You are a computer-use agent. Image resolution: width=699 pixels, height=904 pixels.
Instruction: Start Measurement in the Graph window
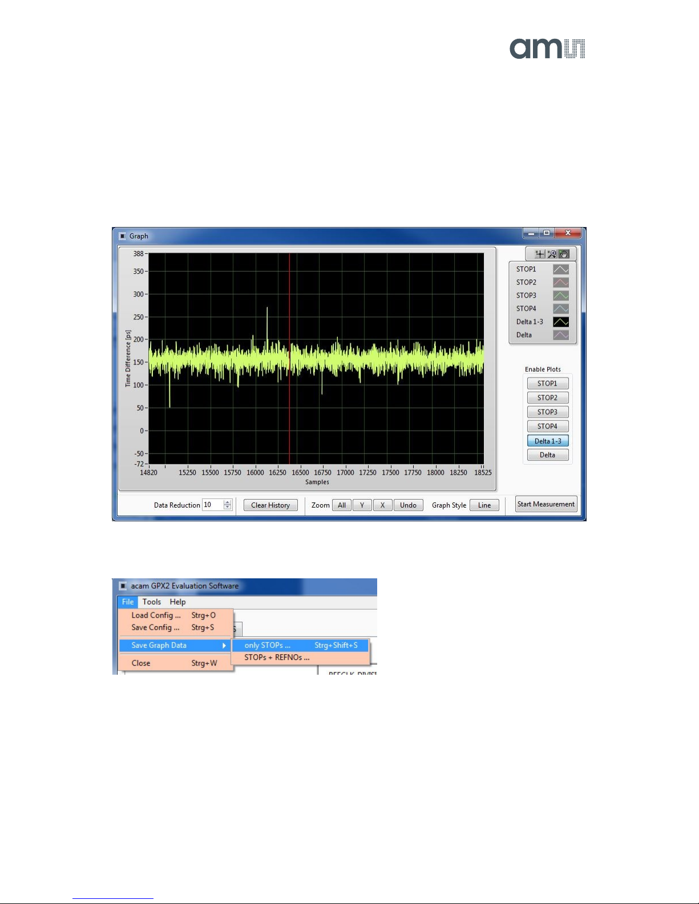[x=546, y=504]
